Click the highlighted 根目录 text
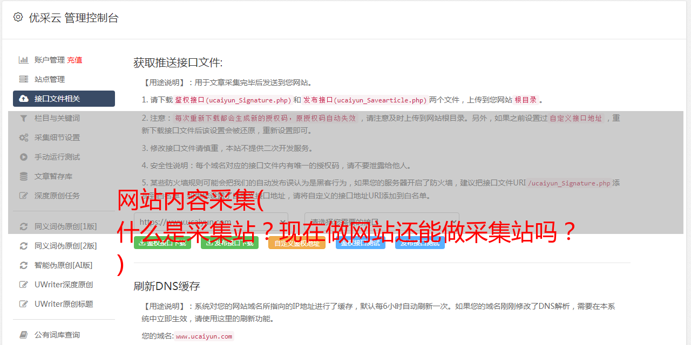This screenshot has height=345, width=691. 526,100
